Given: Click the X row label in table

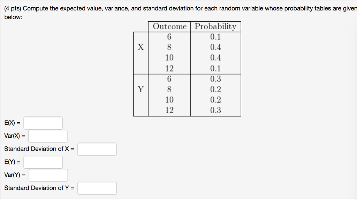Looking at the screenshot, I should click(x=141, y=47).
